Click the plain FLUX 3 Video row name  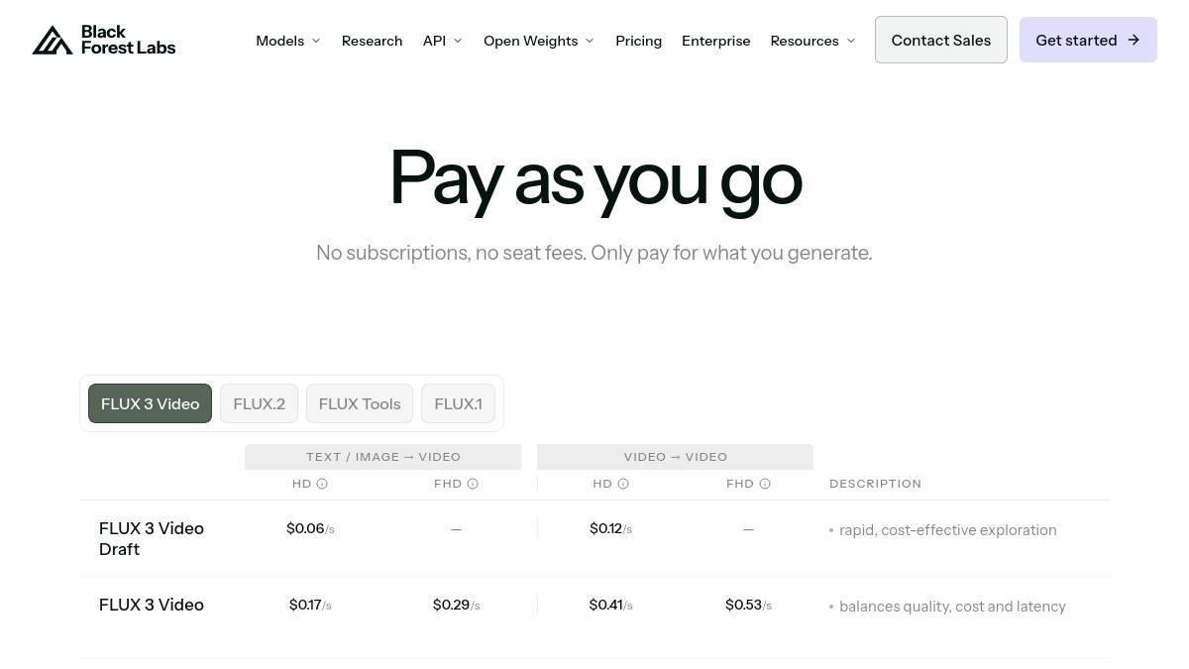[152, 605]
